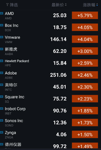Image resolution: width=101 pixels, height=150 pixels.
Task: Click the US badge beside 新雅虎
Action: click(2, 49)
